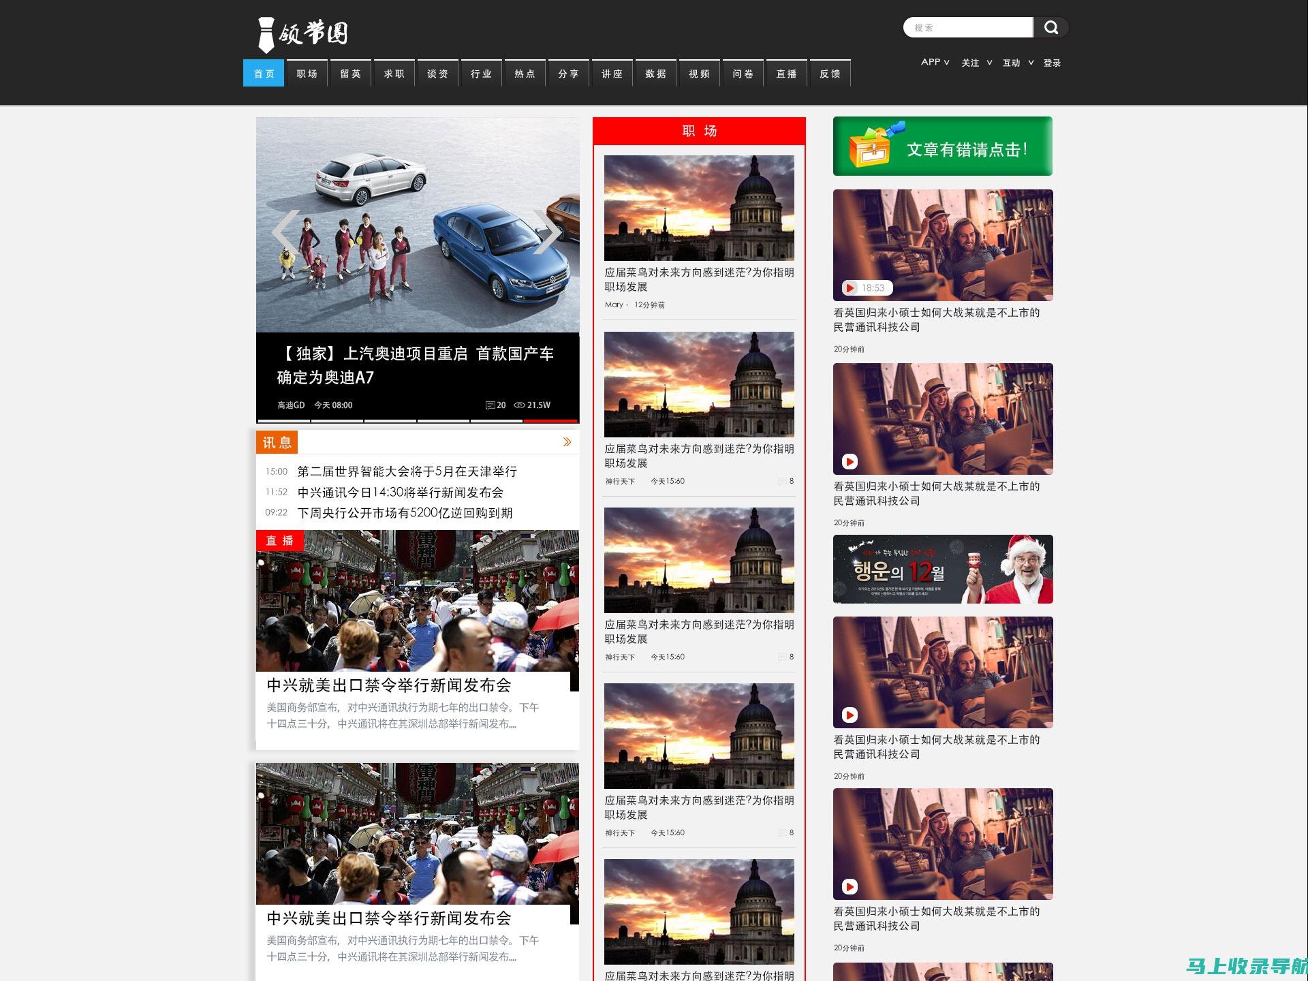Click author name Mary
1308x981 pixels.
tap(614, 305)
